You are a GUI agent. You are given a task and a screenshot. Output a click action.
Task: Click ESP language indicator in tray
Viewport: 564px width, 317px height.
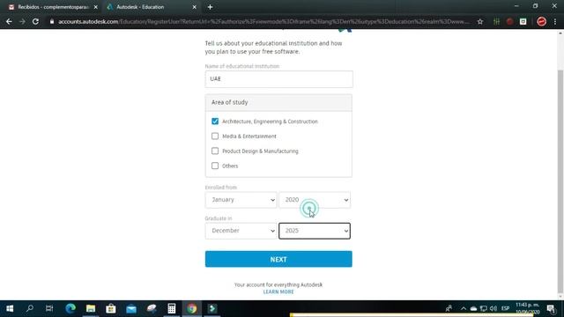tap(505, 308)
